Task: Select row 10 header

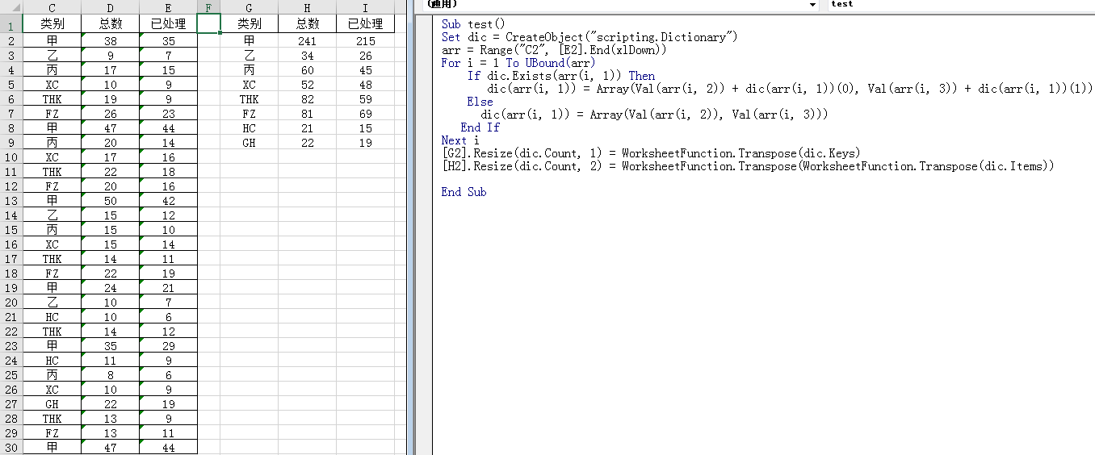Action: pyautogui.click(x=11, y=157)
